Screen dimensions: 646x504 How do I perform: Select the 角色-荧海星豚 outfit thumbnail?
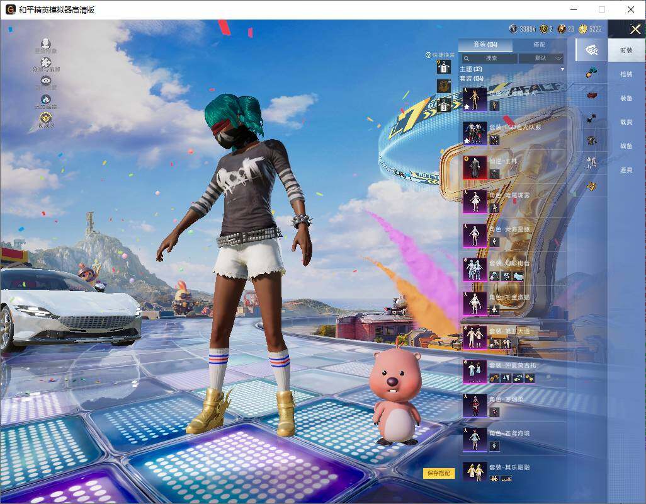[475, 236]
